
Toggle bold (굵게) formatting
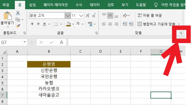(x=32, y=24)
